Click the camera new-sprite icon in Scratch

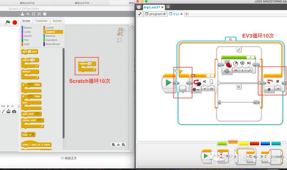click(x=14, y=111)
